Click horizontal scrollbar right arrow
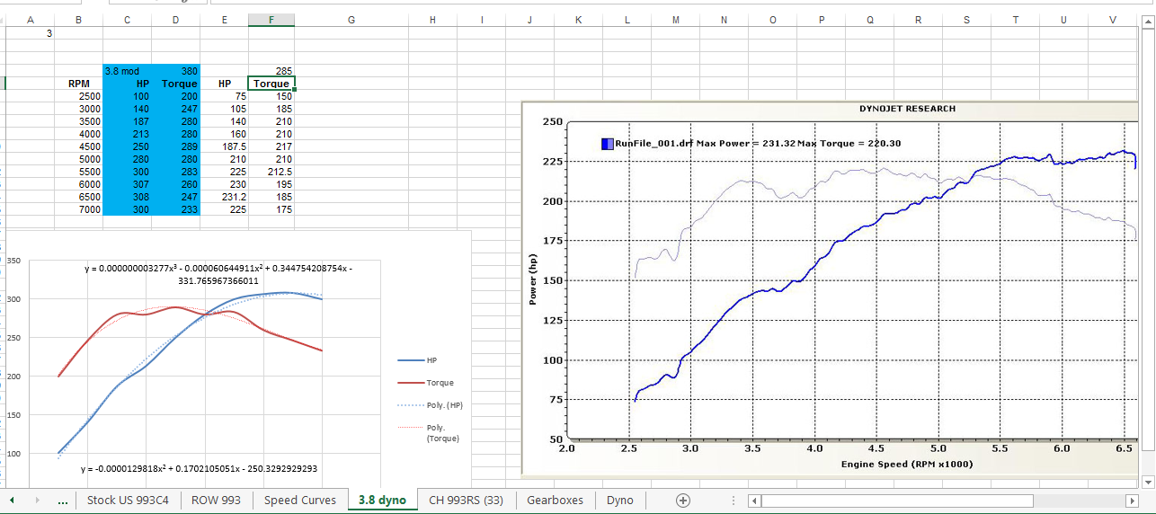The width and height of the screenshot is (1156, 514). tap(1132, 501)
